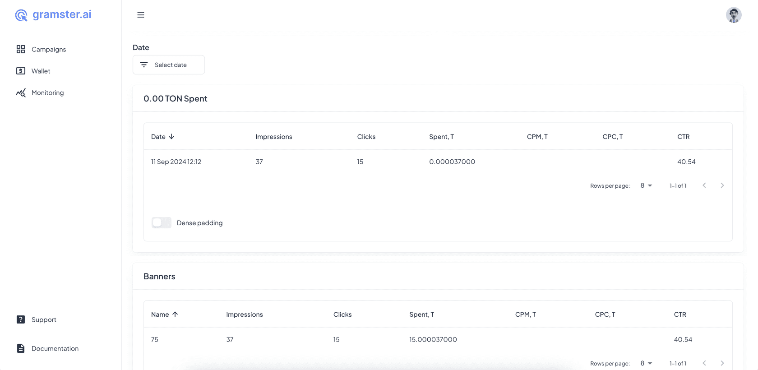Click the Documentation file icon
This screenshot has width=758, height=370.
coord(21,348)
